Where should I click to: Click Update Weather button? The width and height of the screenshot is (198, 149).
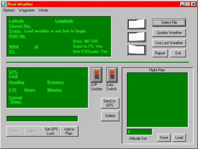[x=169, y=32]
